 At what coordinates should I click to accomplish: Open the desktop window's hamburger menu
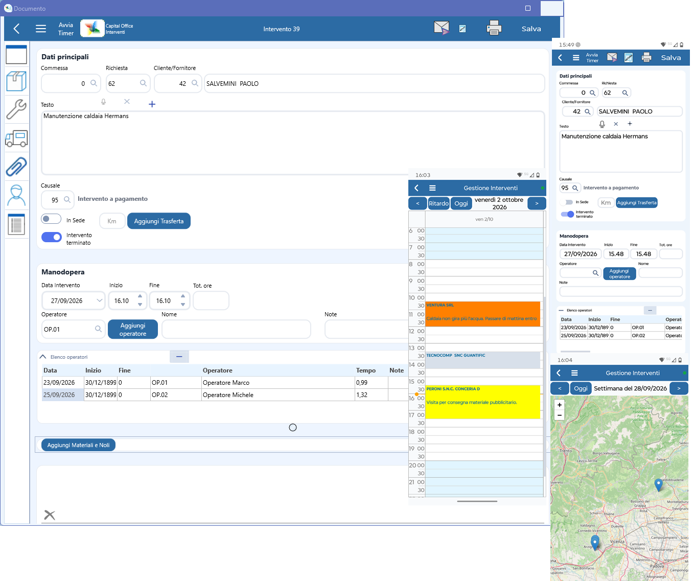pos(41,29)
